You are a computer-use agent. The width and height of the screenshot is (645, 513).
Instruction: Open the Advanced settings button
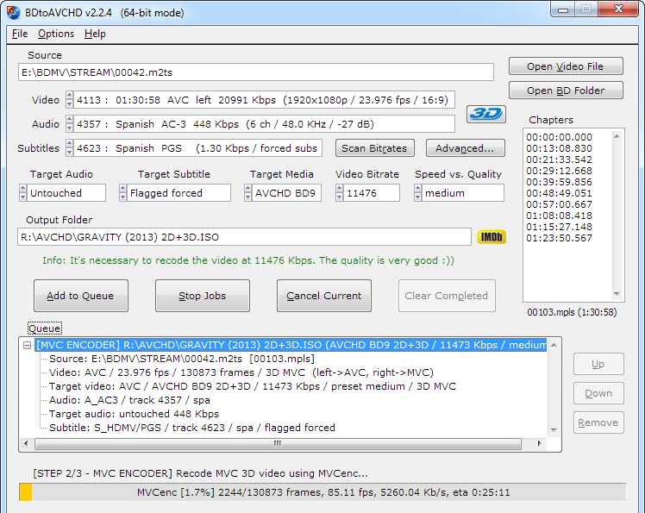point(466,148)
